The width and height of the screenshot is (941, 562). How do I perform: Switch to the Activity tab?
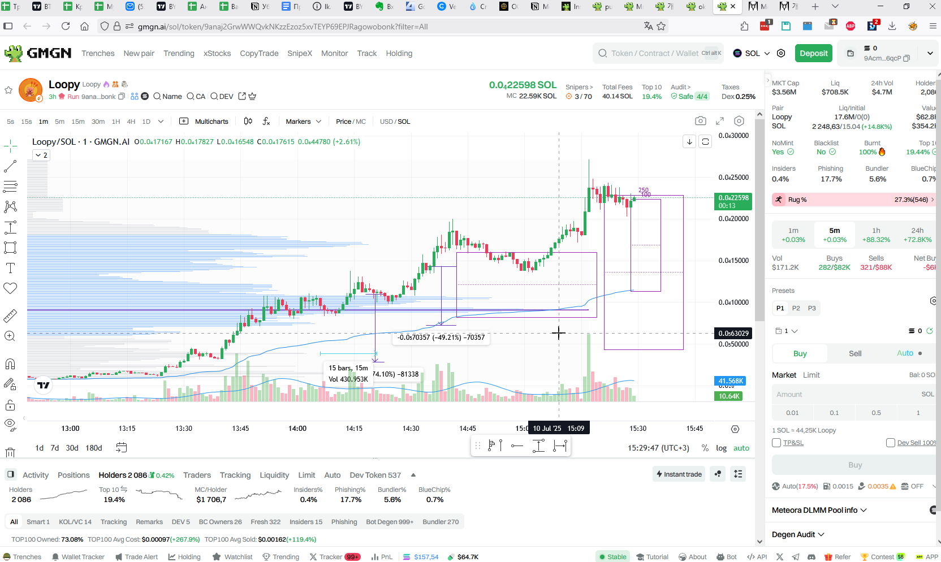(36, 475)
